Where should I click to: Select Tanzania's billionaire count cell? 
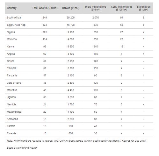click(x=144, y=75)
